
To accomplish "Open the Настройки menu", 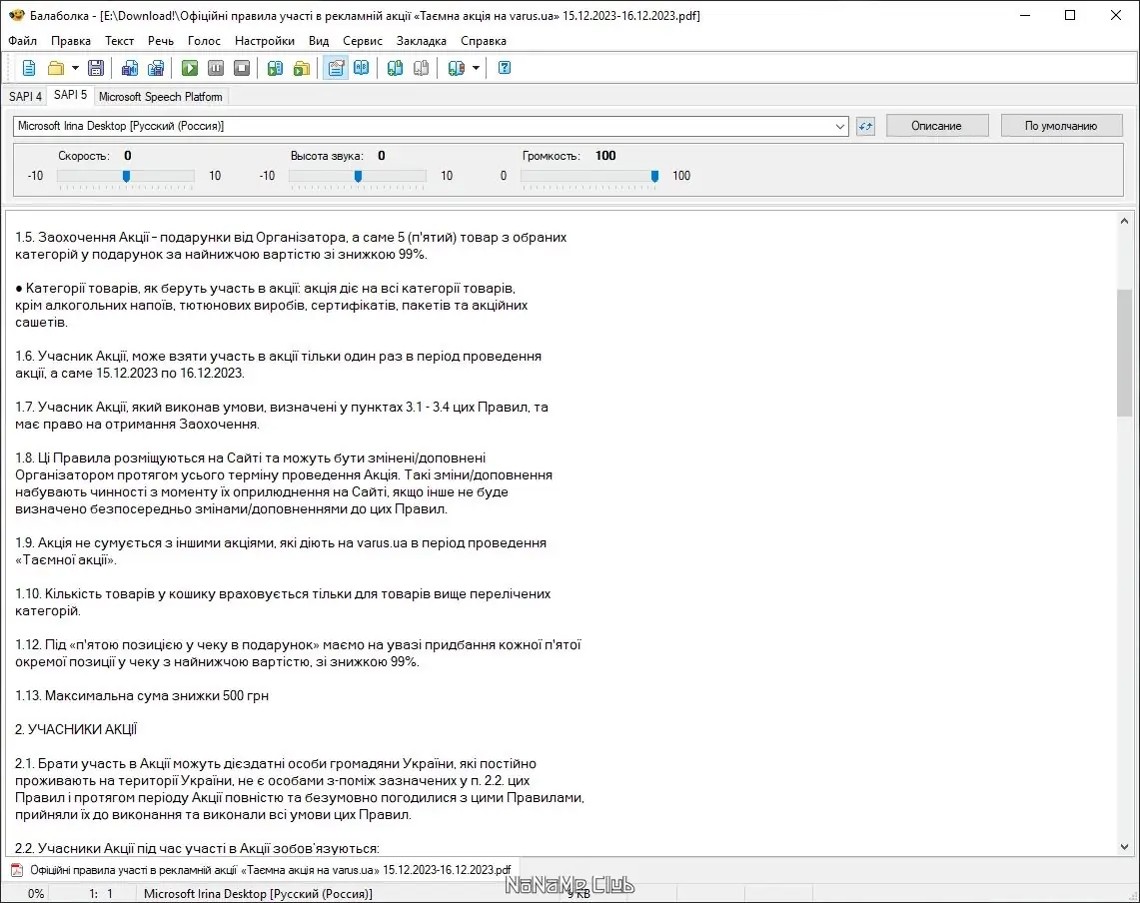I will [x=265, y=41].
